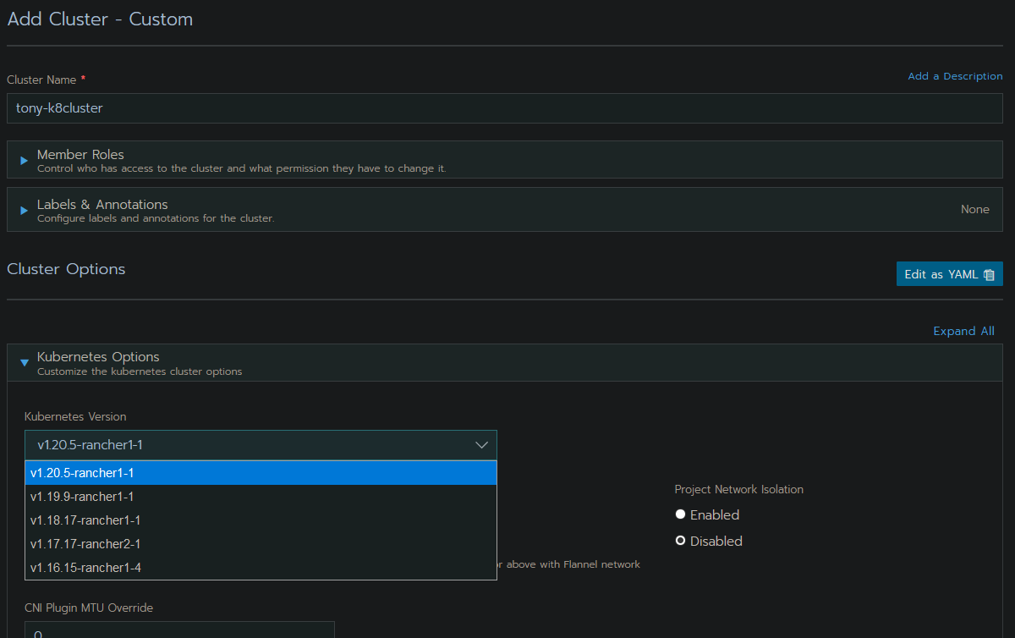Viewport: 1015px width, 638px height.
Task: Choose v1.16.15-rancher1-4 version option
Action: [x=261, y=568]
